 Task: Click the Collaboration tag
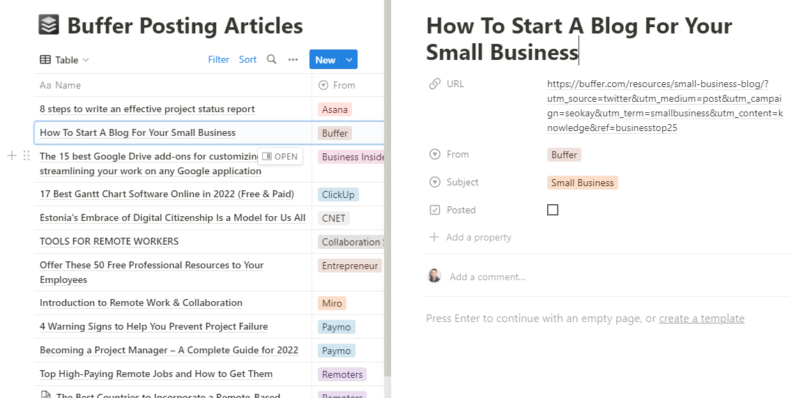click(351, 242)
